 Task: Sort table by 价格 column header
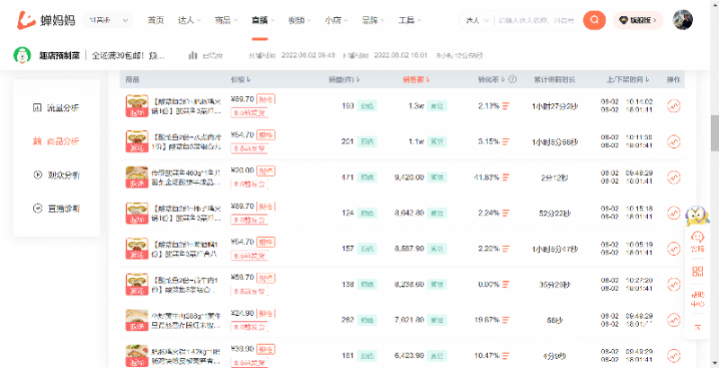[x=240, y=80]
